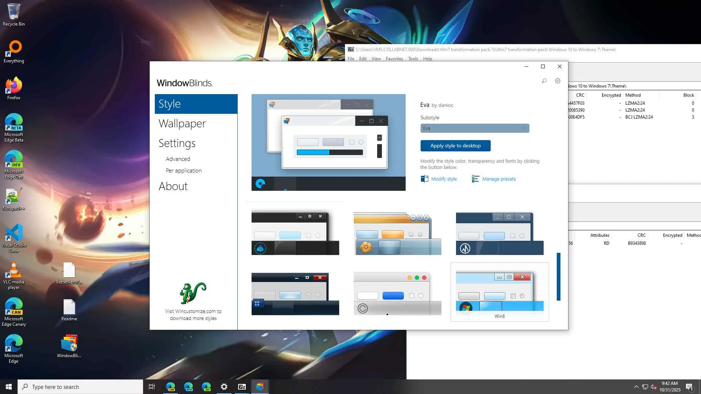Click the style list scrollbar thumb
This screenshot has width=701, height=394.
click(x=558, y=277)
